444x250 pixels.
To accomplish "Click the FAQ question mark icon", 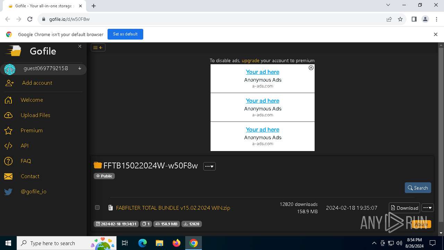I will point(8,161).
